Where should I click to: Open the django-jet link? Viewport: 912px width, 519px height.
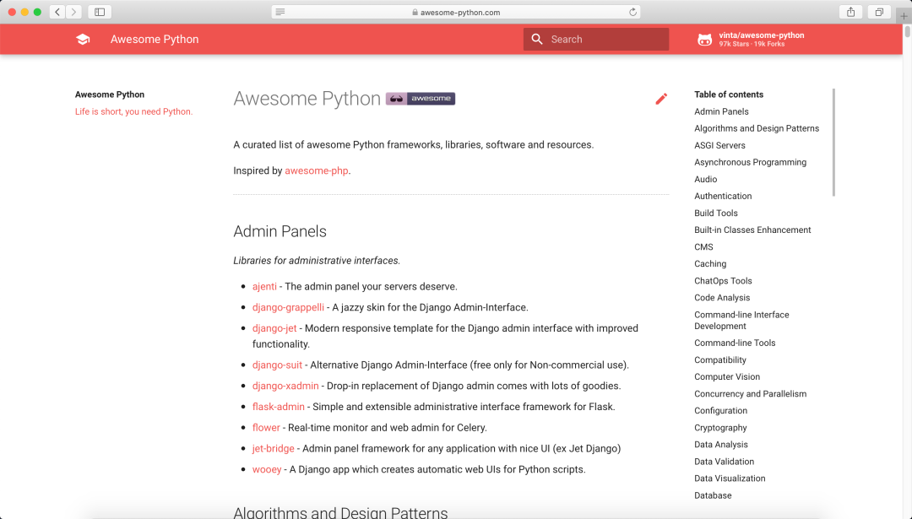(x=274, y=328)
